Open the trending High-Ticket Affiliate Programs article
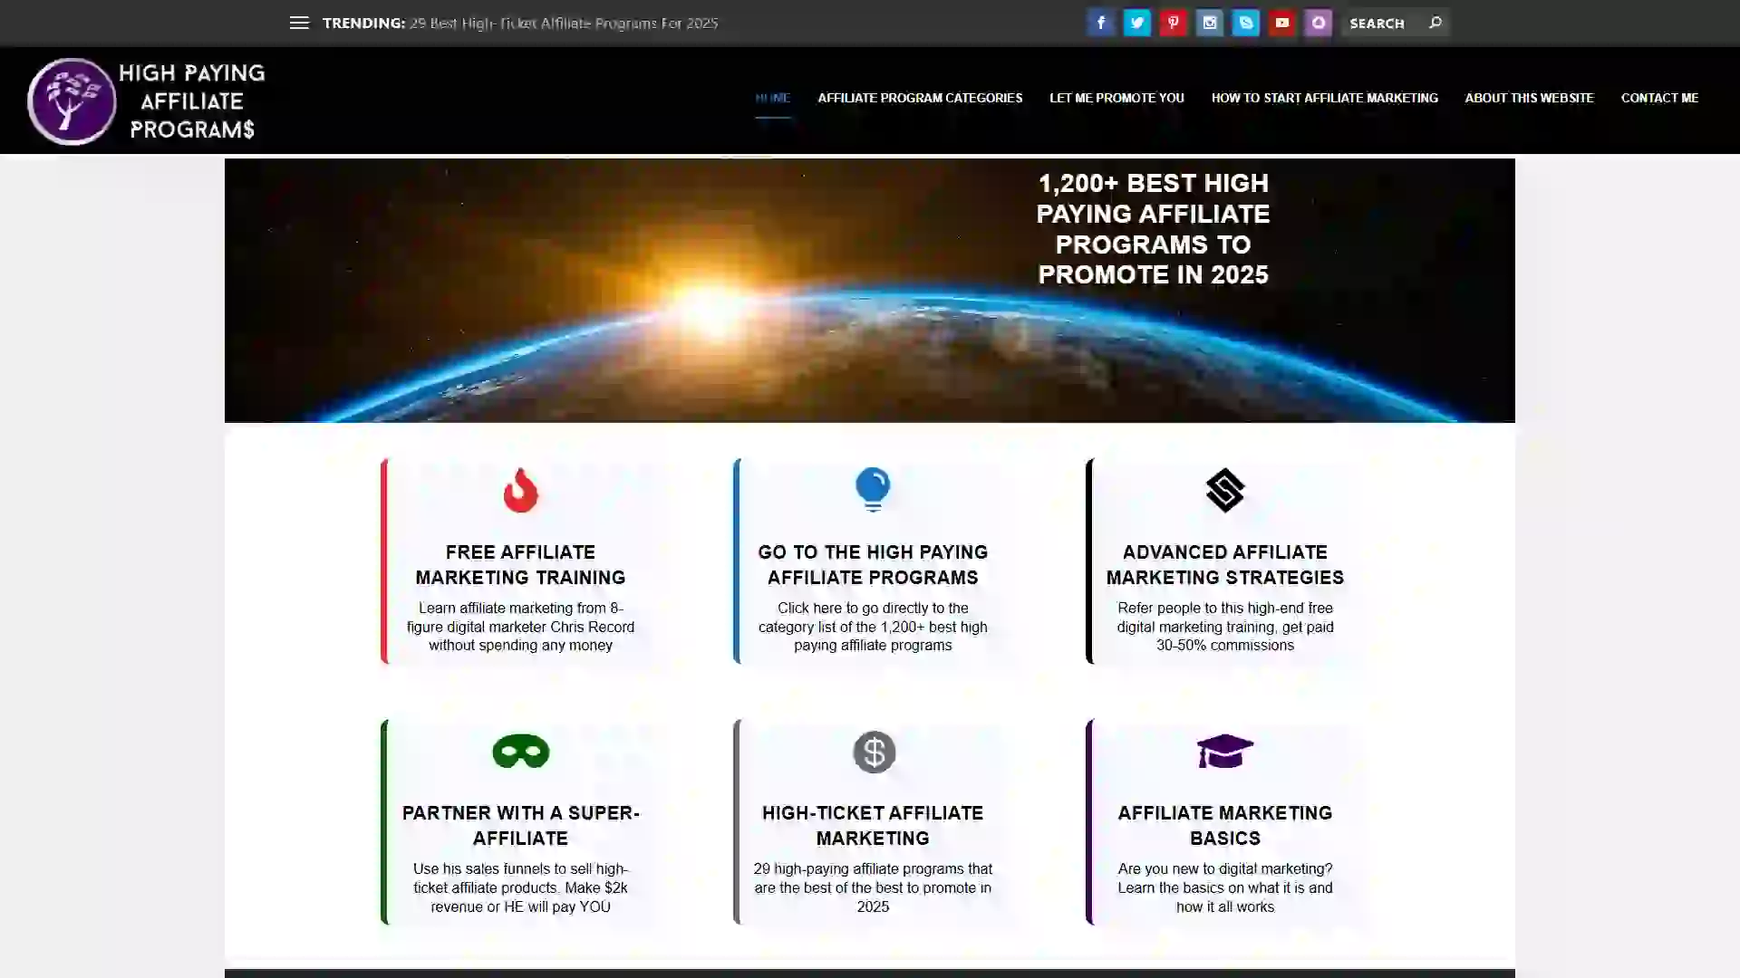This screenshot has height=978, width=1740. [563, 23]
